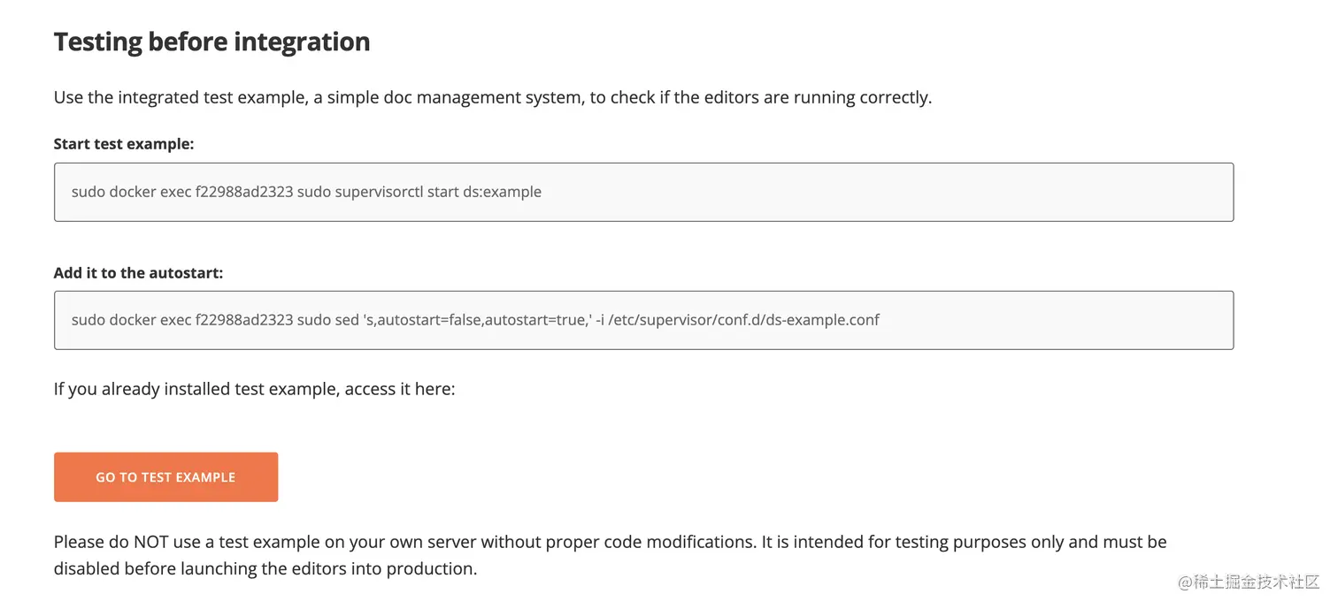Click the container ID f22988ad2323 in first command
Screen dimensions: 1338x609
(x=242, y=191)
